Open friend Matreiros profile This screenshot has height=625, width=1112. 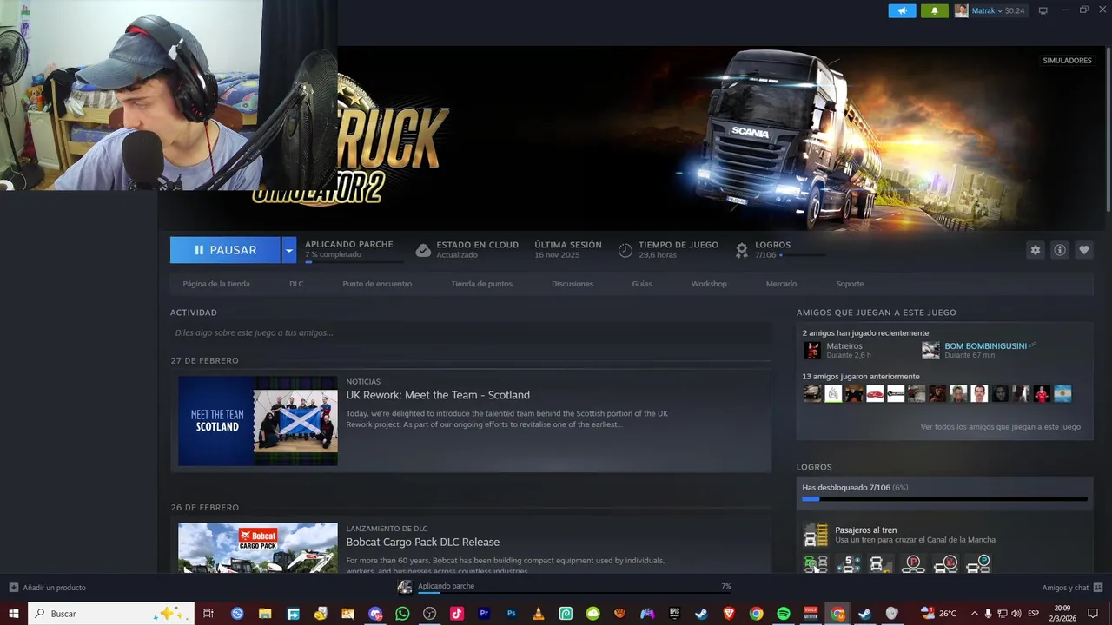pyautogui.click(x=844, y=346)
